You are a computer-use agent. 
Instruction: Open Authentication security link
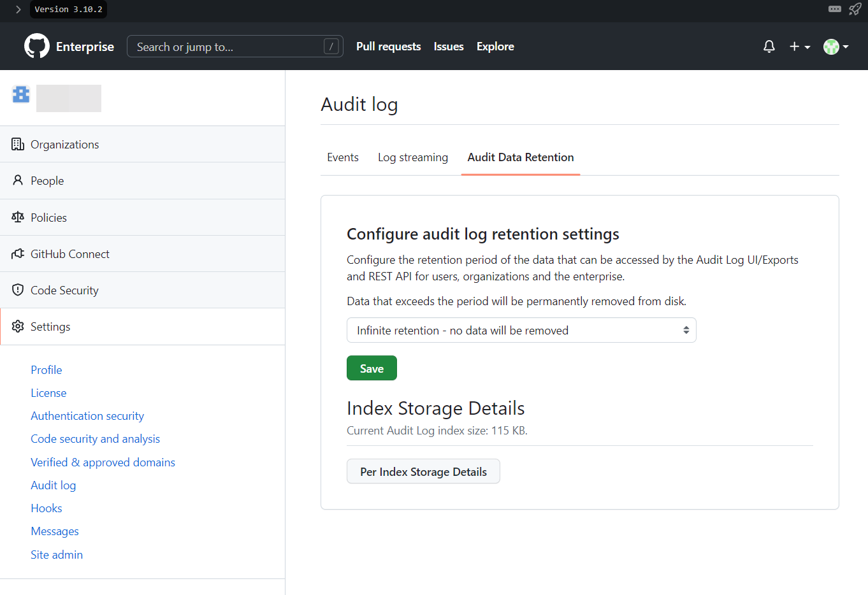(87, 416)
